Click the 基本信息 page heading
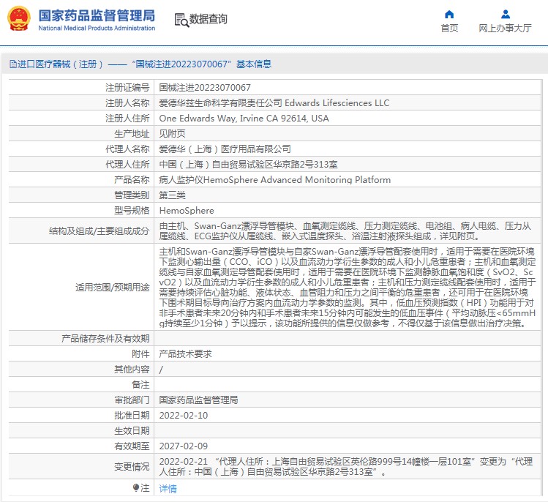The image size is (548, 502). pyautogui.click(x=254, y=64)
